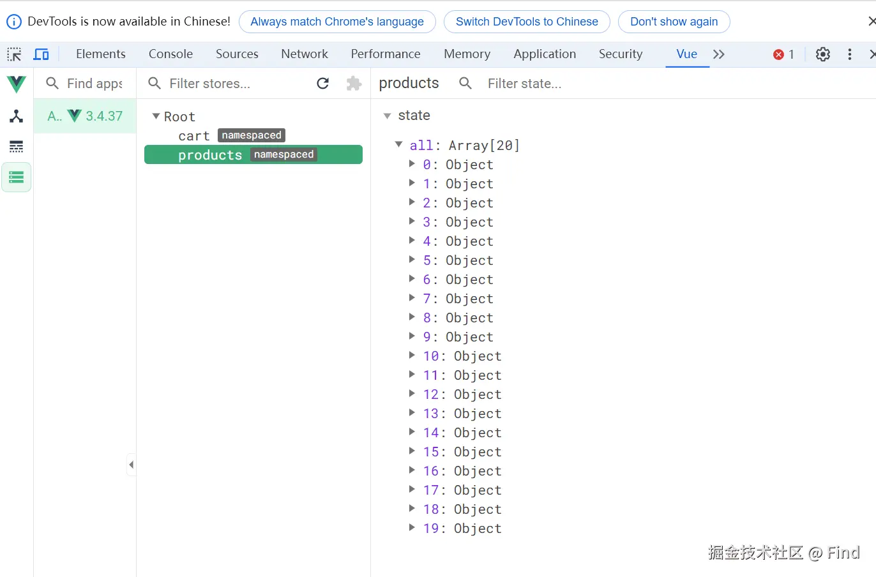The height and width of the screenshot is (577, 876).
Task: Expand array item 15 Object
Action: [412, 451]
